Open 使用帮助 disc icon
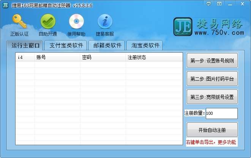This screenshot has width=251, height=158. [76, 22]
